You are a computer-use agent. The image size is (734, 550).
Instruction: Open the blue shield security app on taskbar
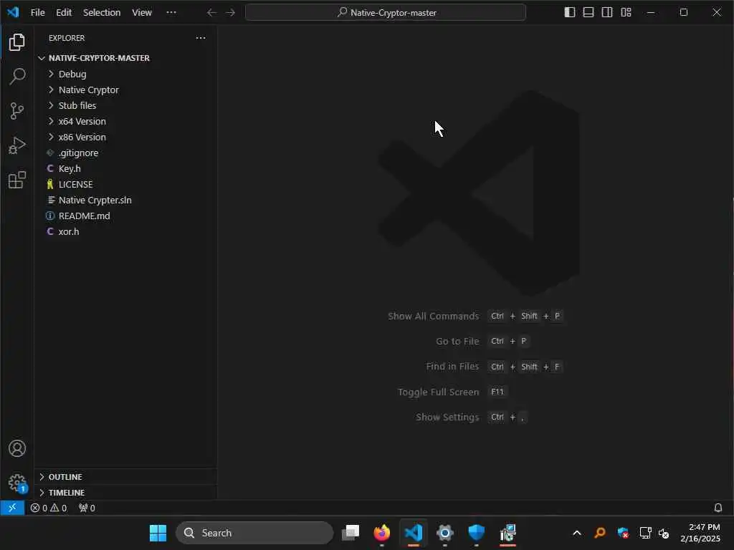click(x=476, y=533)
